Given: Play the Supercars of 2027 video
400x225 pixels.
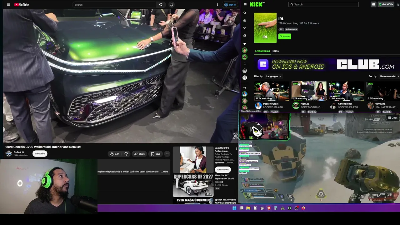Looking at the screenshot, I should point(193,185).
